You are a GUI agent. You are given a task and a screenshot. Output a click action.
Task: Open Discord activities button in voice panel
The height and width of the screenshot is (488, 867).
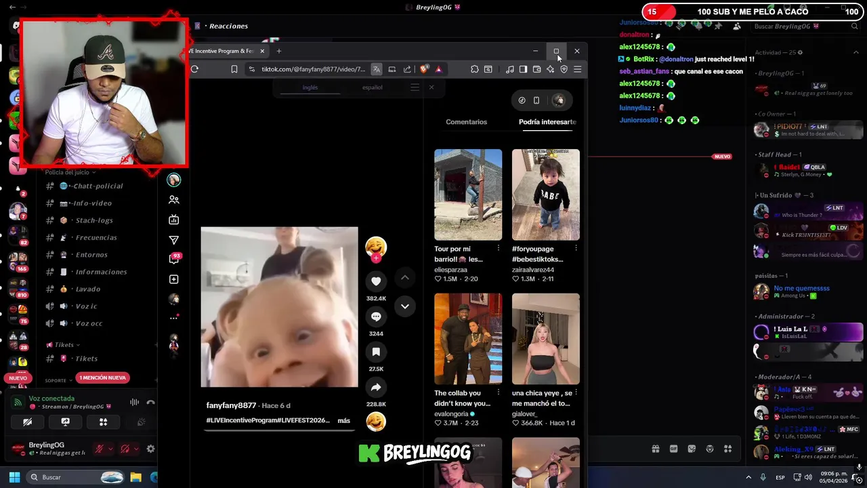(x=104, y=422)
